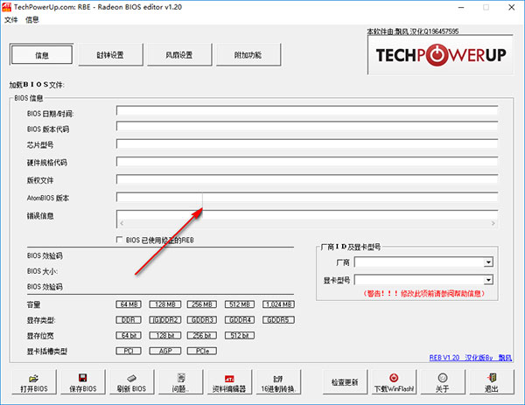Image resolution: width=525 pixels, height=405 pixels.
Task: Click the 版权文件 field
Action: 307,179
